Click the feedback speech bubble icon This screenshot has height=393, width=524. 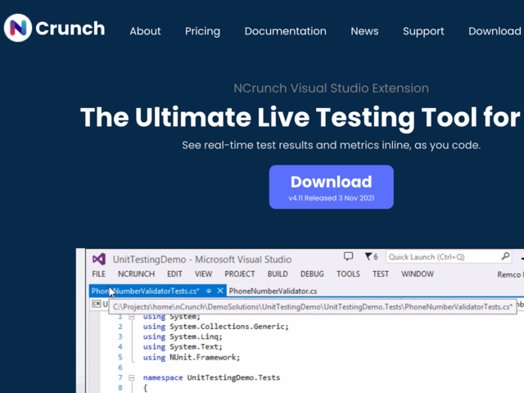point(348,256)
